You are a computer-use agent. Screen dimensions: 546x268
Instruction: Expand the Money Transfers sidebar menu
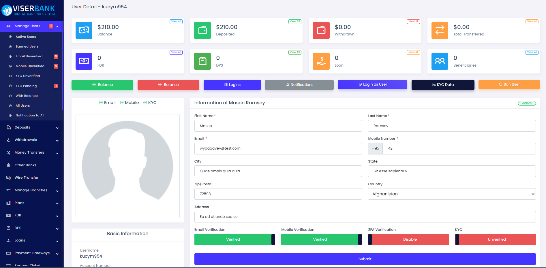point(32,152)
